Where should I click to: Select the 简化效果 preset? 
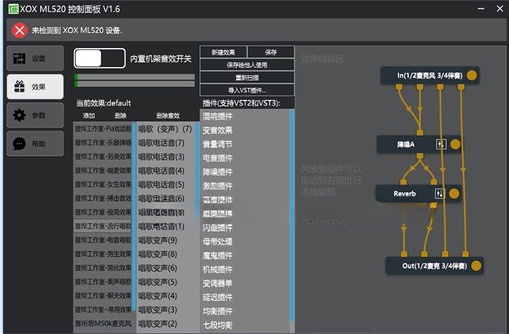(103, 268)
